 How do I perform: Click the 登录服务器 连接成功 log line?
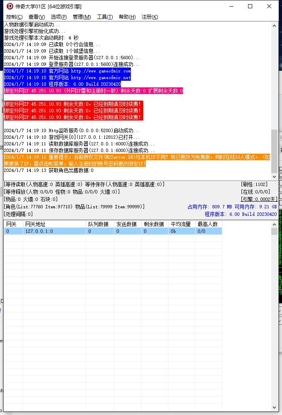72,64
